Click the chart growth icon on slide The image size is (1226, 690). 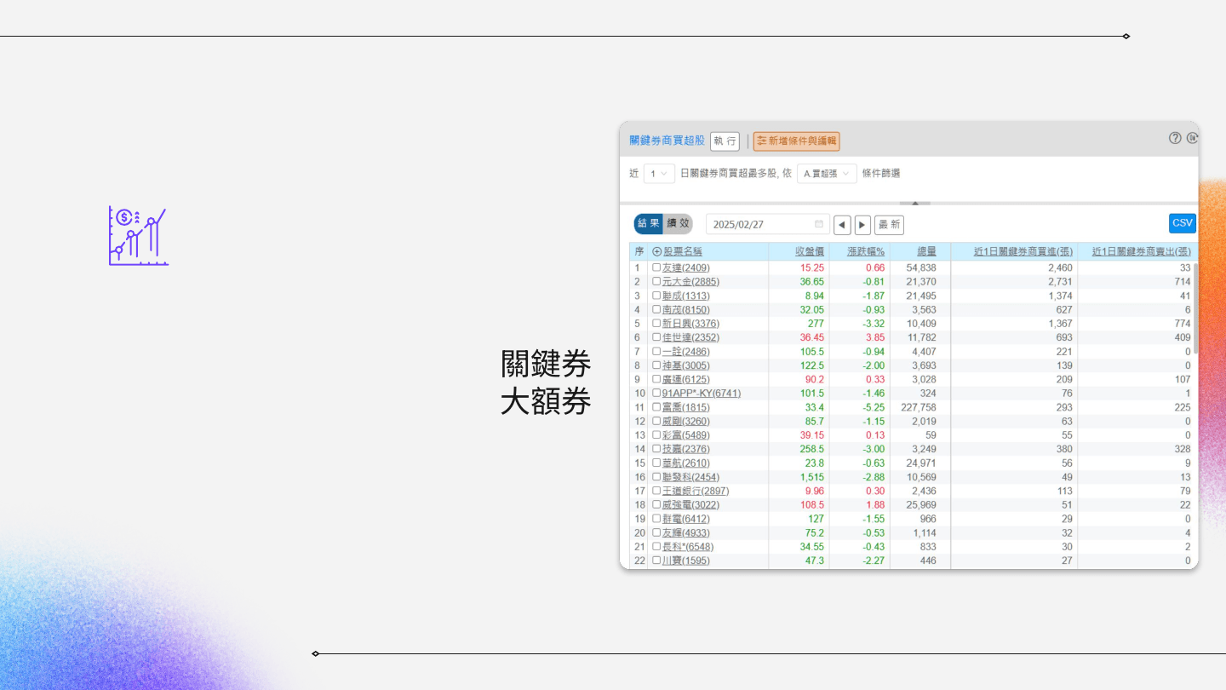coord(138,236)
